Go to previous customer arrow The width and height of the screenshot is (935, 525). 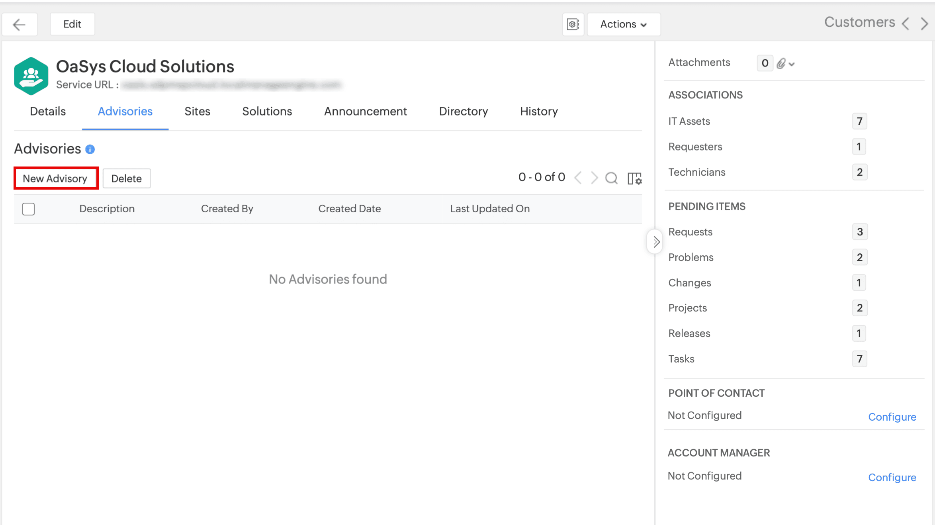[906, 24]
